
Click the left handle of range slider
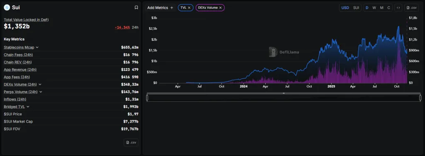coord(147,98)
